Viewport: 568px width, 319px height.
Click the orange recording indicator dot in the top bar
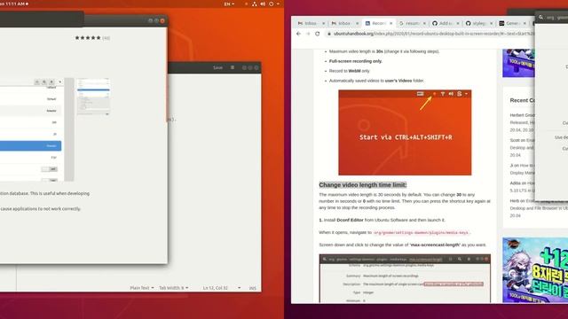pos(247,4)
